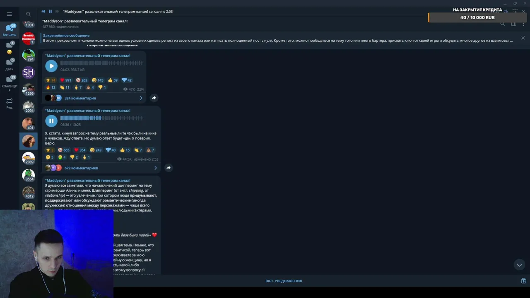Pause the 13:25 voice message
The height and width of the screenshot is (298, 530).
coord(51,121)
